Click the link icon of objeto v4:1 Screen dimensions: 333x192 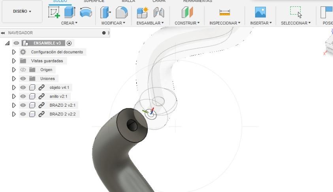click(x=41, y=87)
